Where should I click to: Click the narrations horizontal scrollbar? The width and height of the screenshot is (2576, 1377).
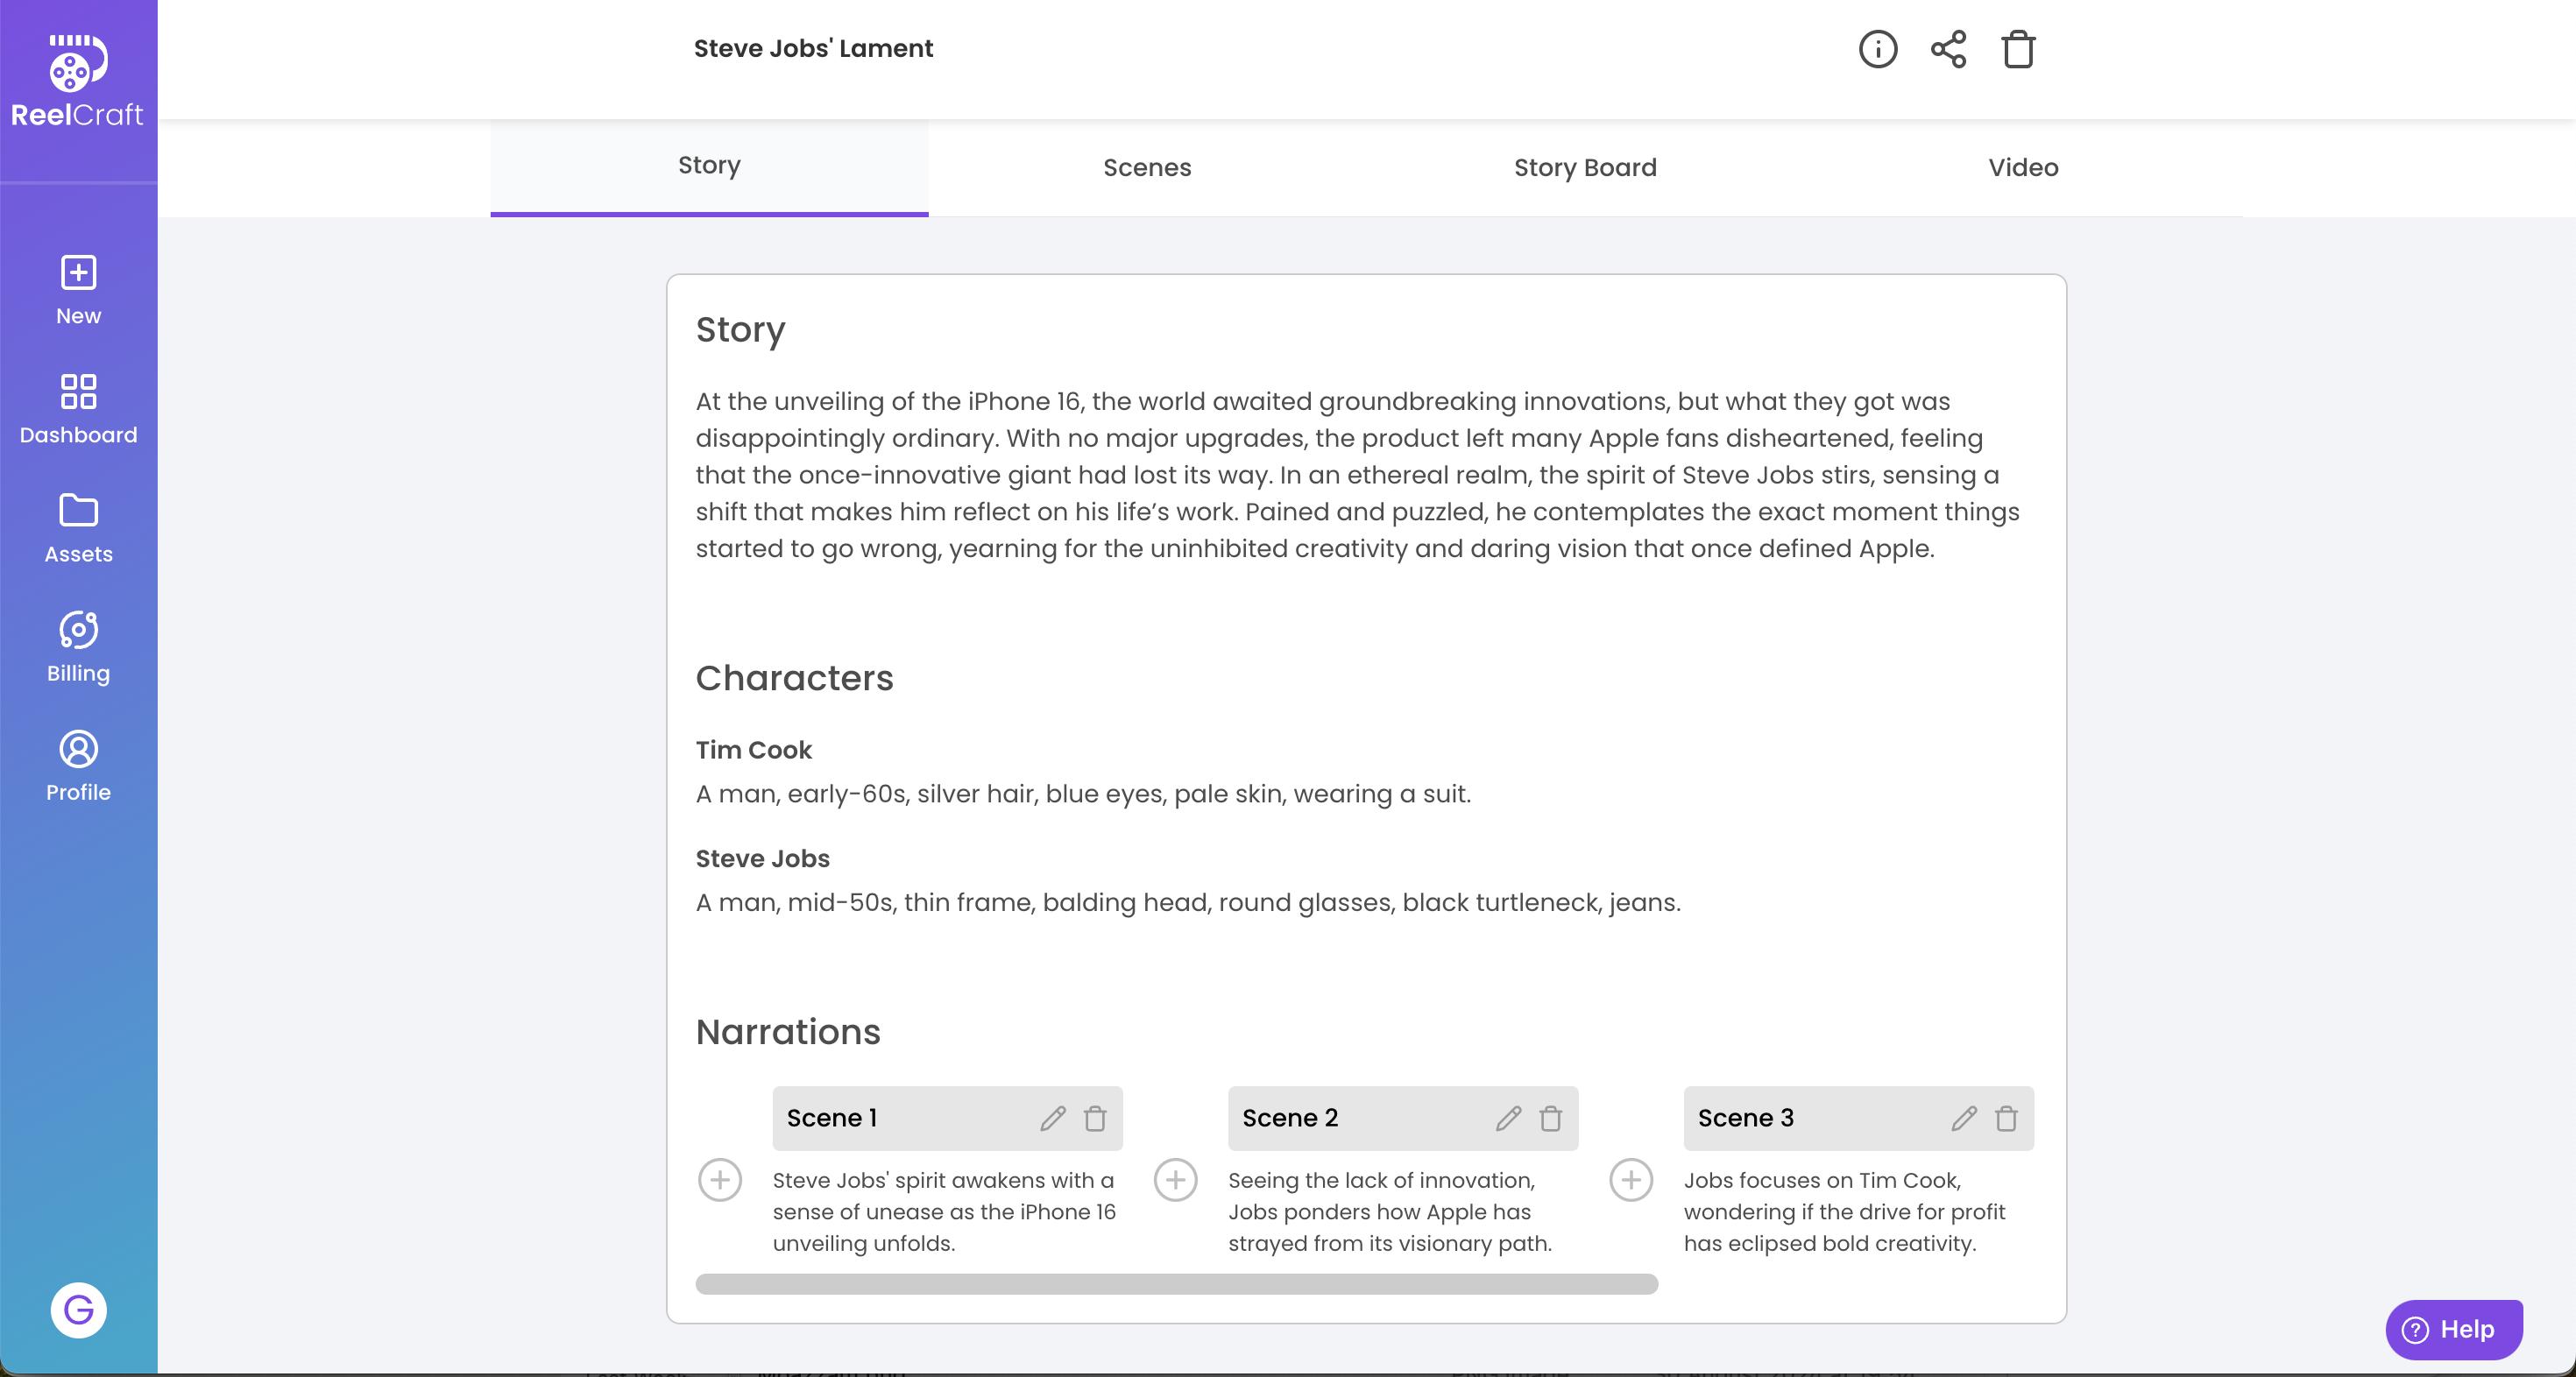coord(1176,1284)
